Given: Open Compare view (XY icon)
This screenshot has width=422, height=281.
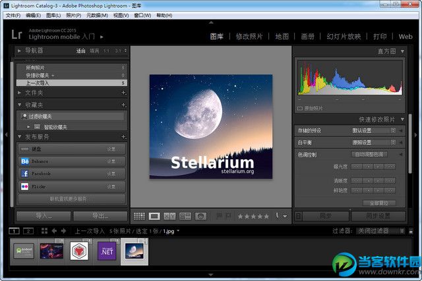Looking at the screenshot, I should pos(169,216).
